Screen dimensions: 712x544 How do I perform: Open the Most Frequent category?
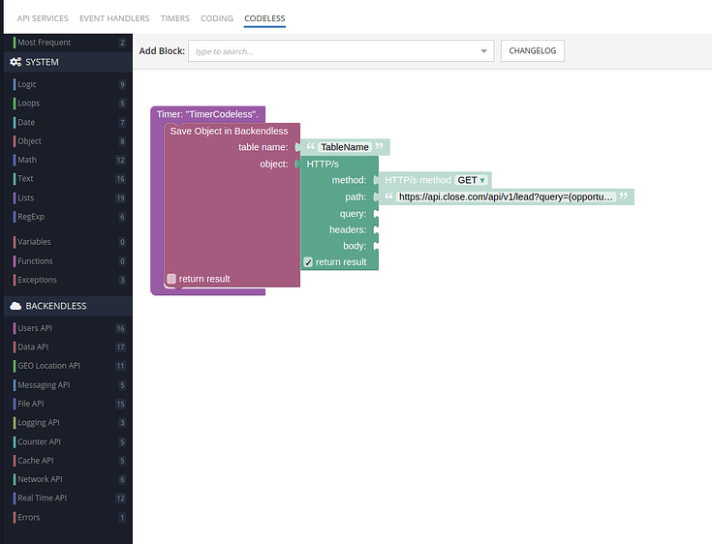(x=68, y=43)
